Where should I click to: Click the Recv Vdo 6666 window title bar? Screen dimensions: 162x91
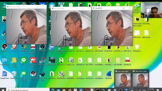coord(71,9)
